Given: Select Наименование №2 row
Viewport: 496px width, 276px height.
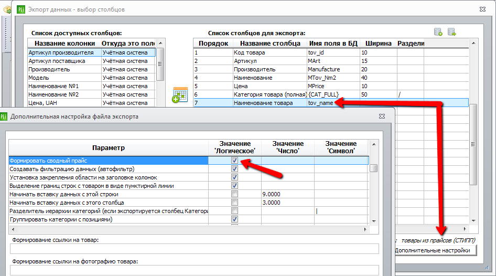Looking at the screenshot, I should [x=92, y=94].
